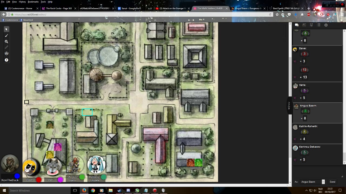Open the File menu
This screenshot has height=194, width=346.
(3, 2)
